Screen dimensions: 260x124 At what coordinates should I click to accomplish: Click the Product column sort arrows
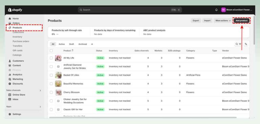click(72, 50)
